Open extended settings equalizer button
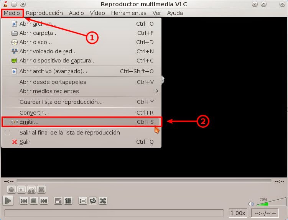Image resolution: width=288 pixels, height=220 pixels. point(68,201)
